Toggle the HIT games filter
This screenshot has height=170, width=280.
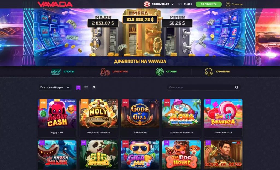(78, 87)
